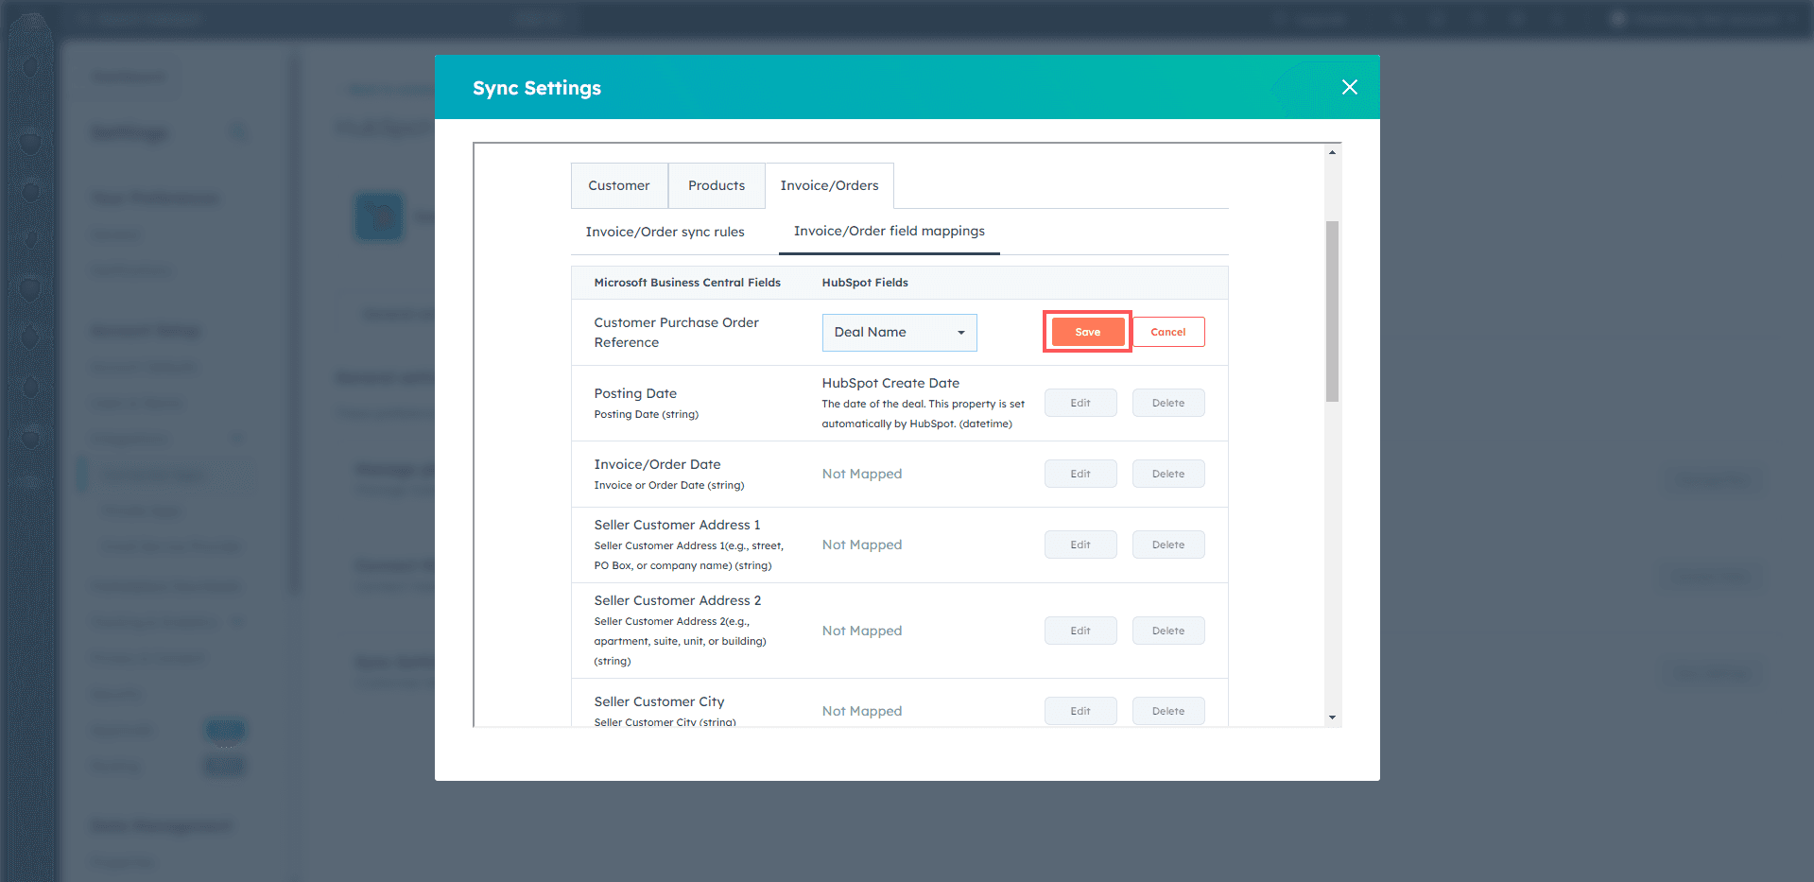This screenshot has width=1814, height=882.
Task: Edit the Seller Customer Address 2 mapping
Action: click(1080, 631)
